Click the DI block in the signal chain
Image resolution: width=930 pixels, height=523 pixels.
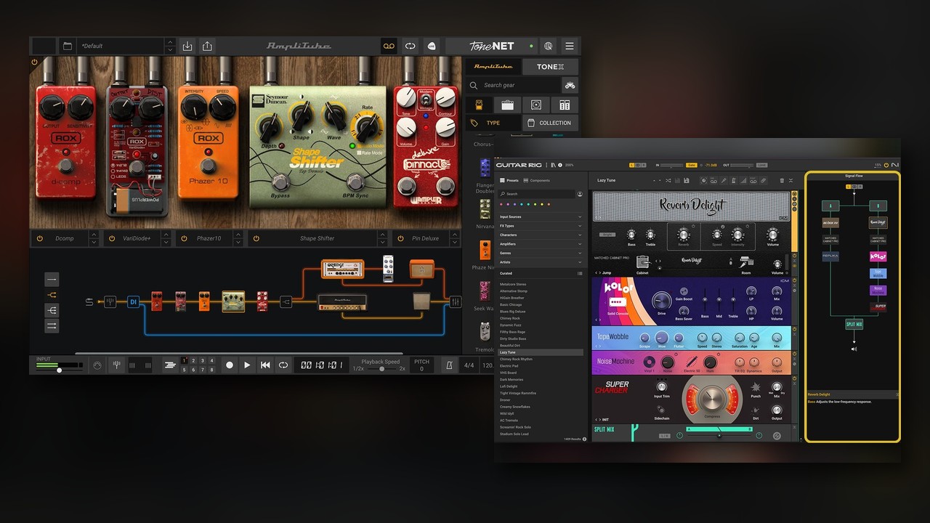tap(133, 301)
